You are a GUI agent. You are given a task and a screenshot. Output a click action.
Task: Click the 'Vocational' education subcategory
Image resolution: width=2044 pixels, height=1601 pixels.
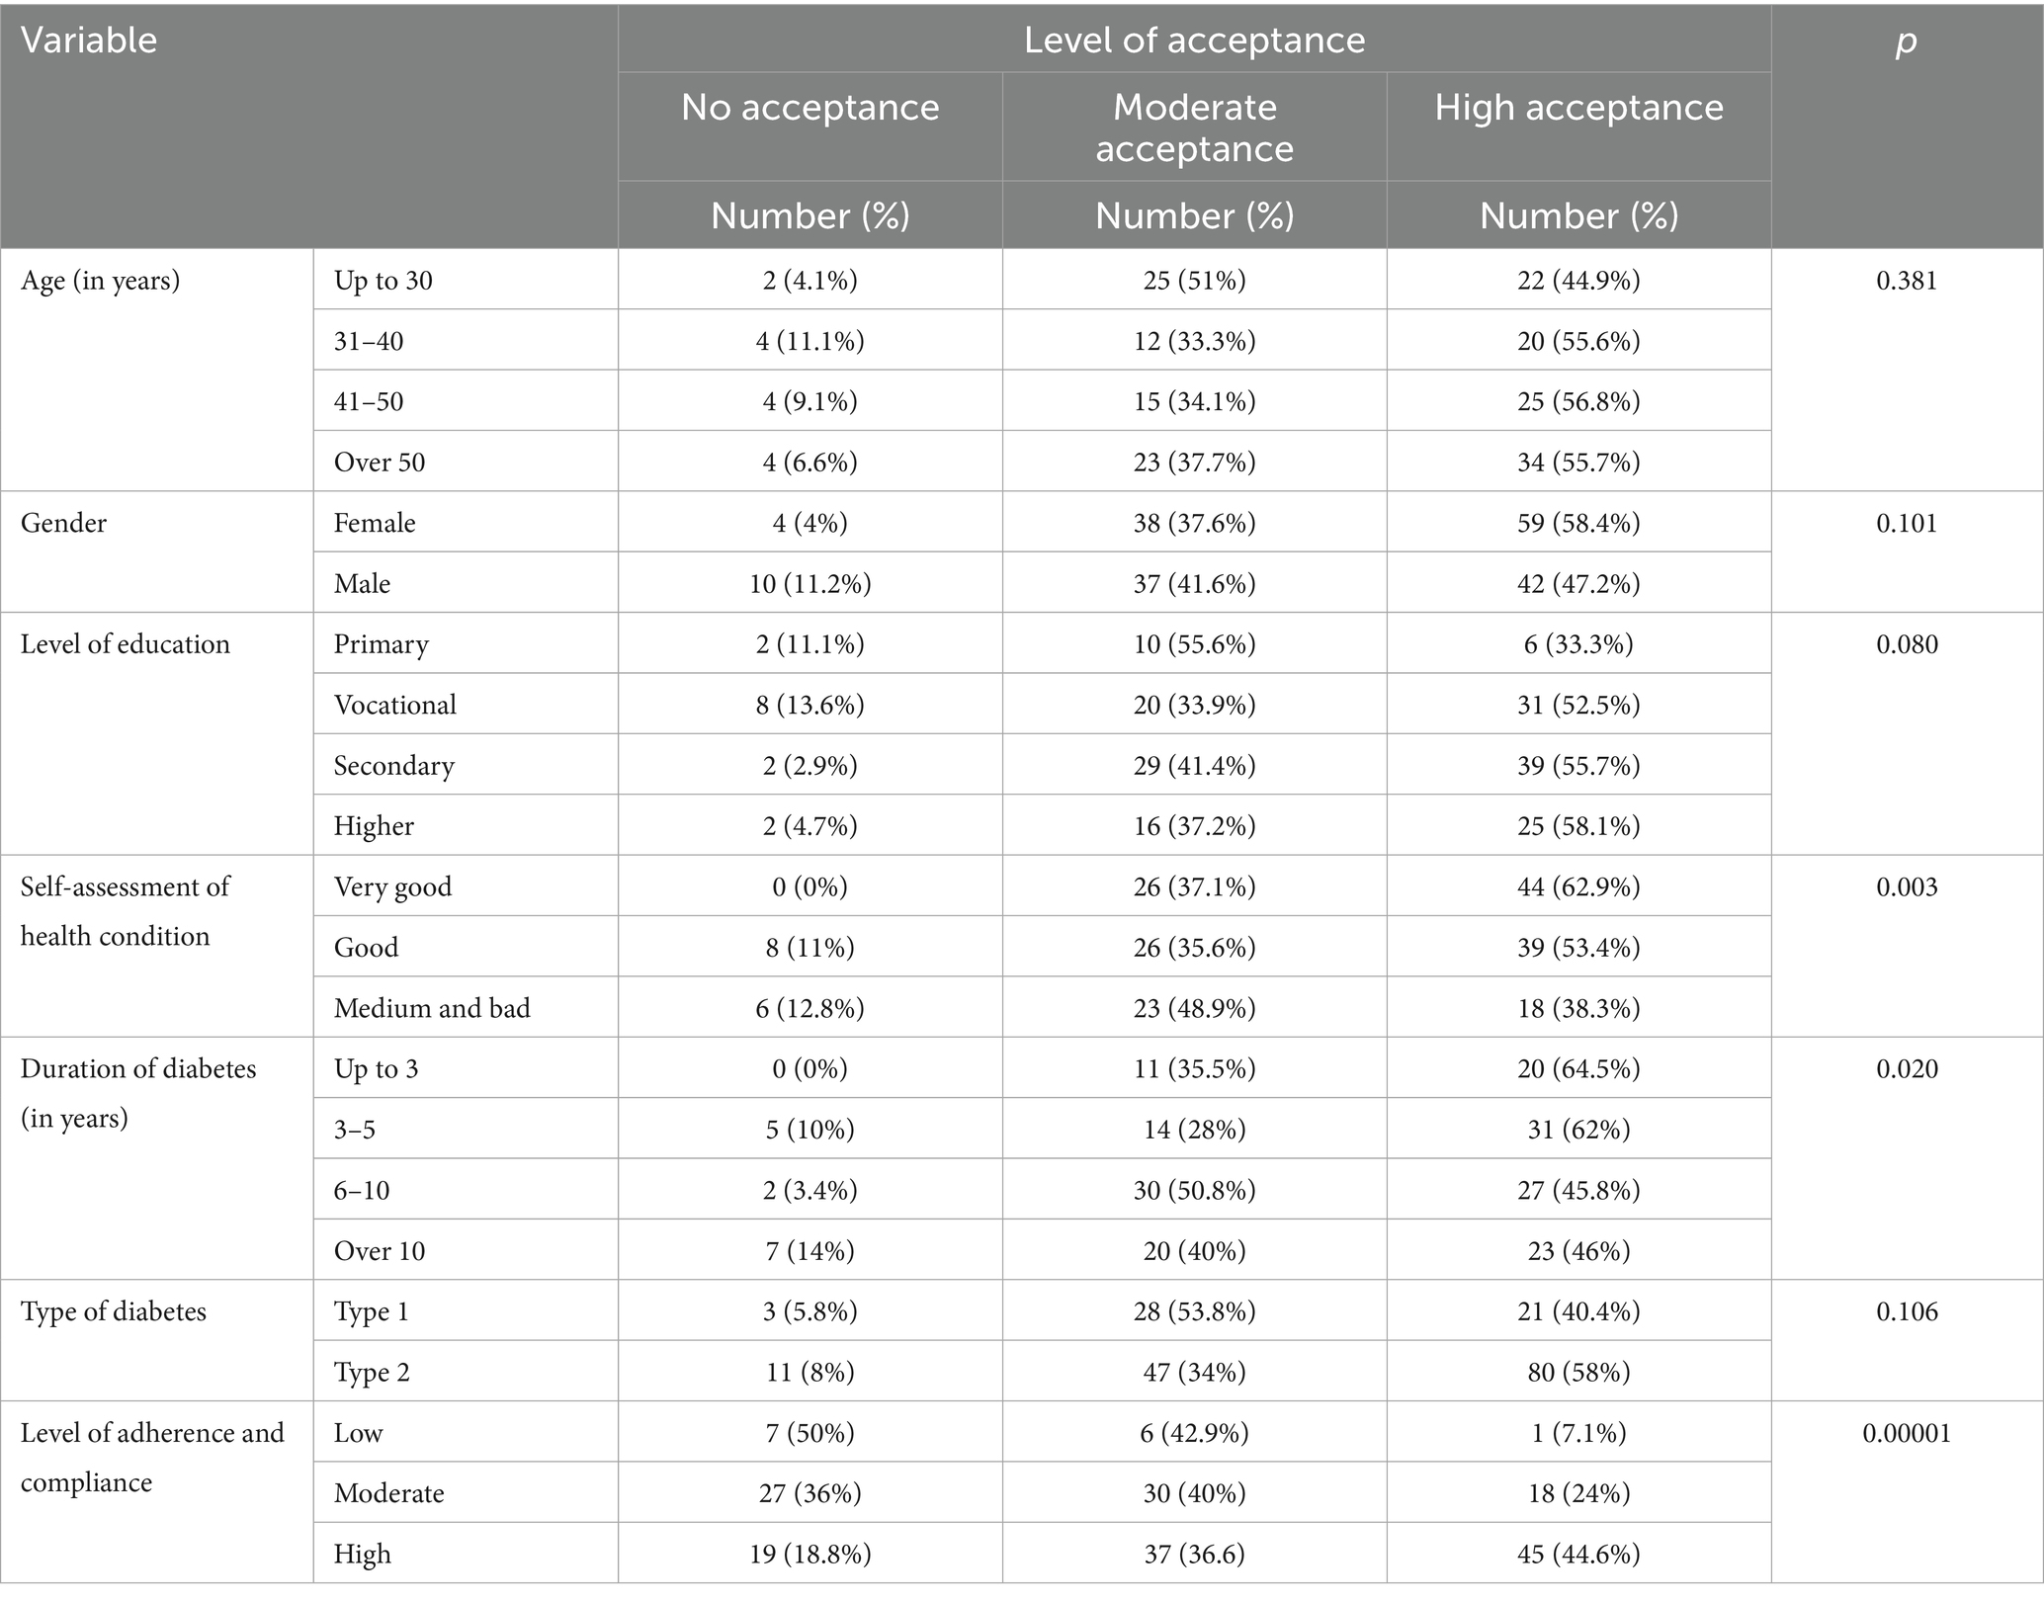(x=395, y=705)
